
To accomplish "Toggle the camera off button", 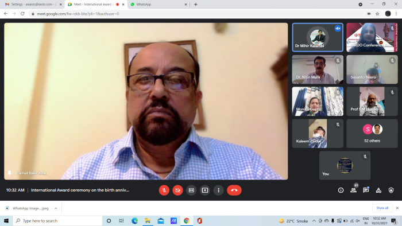I will pos(177,190).
